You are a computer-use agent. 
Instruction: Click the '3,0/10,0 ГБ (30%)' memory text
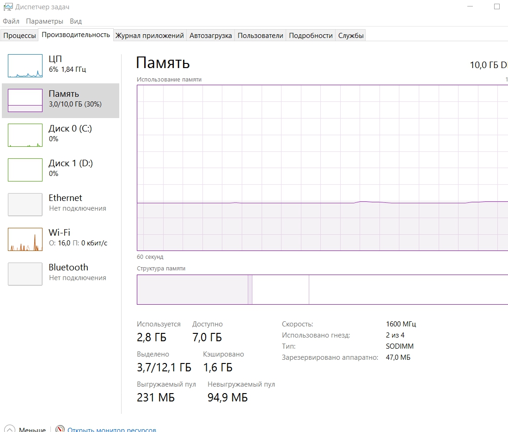pos(75,104)
